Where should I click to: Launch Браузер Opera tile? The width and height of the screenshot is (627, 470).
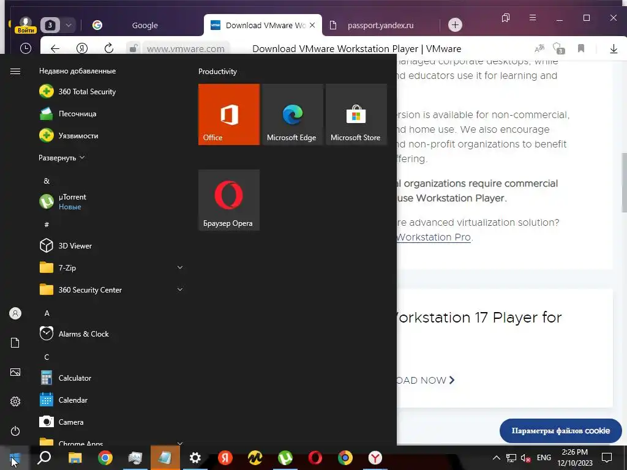(229, 200)
